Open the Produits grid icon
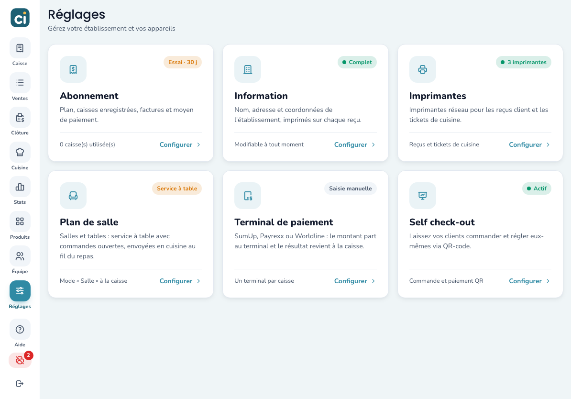The image size is (571, 399). (x=20, y=222)
